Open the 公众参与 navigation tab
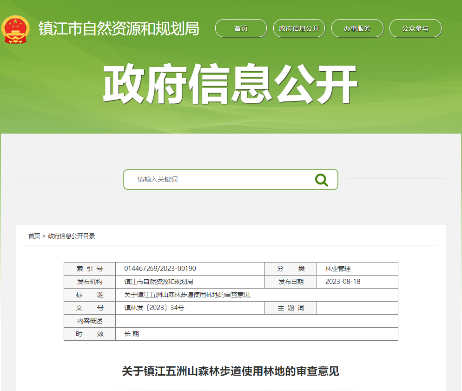The image size is (462, 391). pyautogui.click(x=416, y=28)
